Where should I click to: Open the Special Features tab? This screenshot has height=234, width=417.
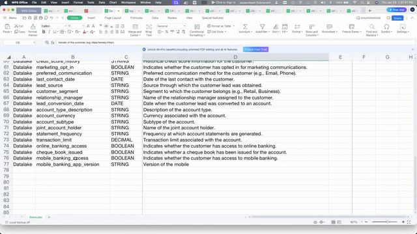coord(212,18)
